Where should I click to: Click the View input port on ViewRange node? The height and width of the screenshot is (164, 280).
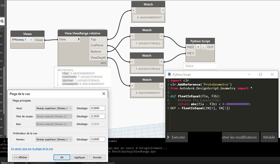(x=69, y=39)
